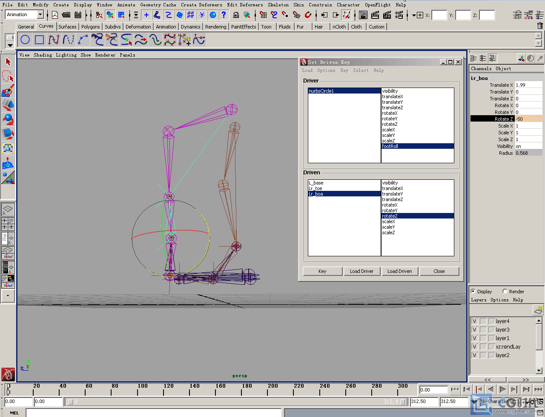Choose the Lasso Select tool in toolbox

click(8, 77)
